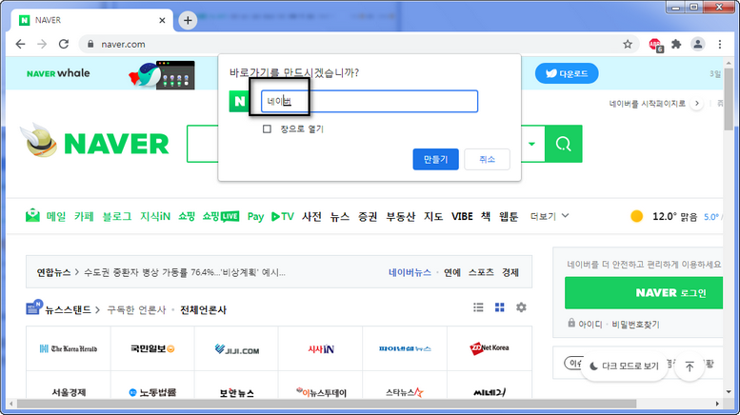Click the horizontal scrollbar at the bottom
Image resolution: width=740 pixels, height=415 pixels.
click(x=327, y=404)
